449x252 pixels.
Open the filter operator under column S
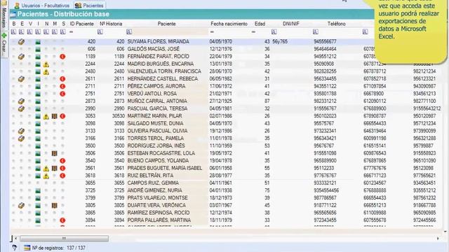click(62, 32)
